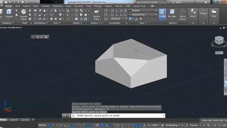This screenshot has height=128, width=227.
Task: Expand command history with the up arrow
Action: [164, 116]
